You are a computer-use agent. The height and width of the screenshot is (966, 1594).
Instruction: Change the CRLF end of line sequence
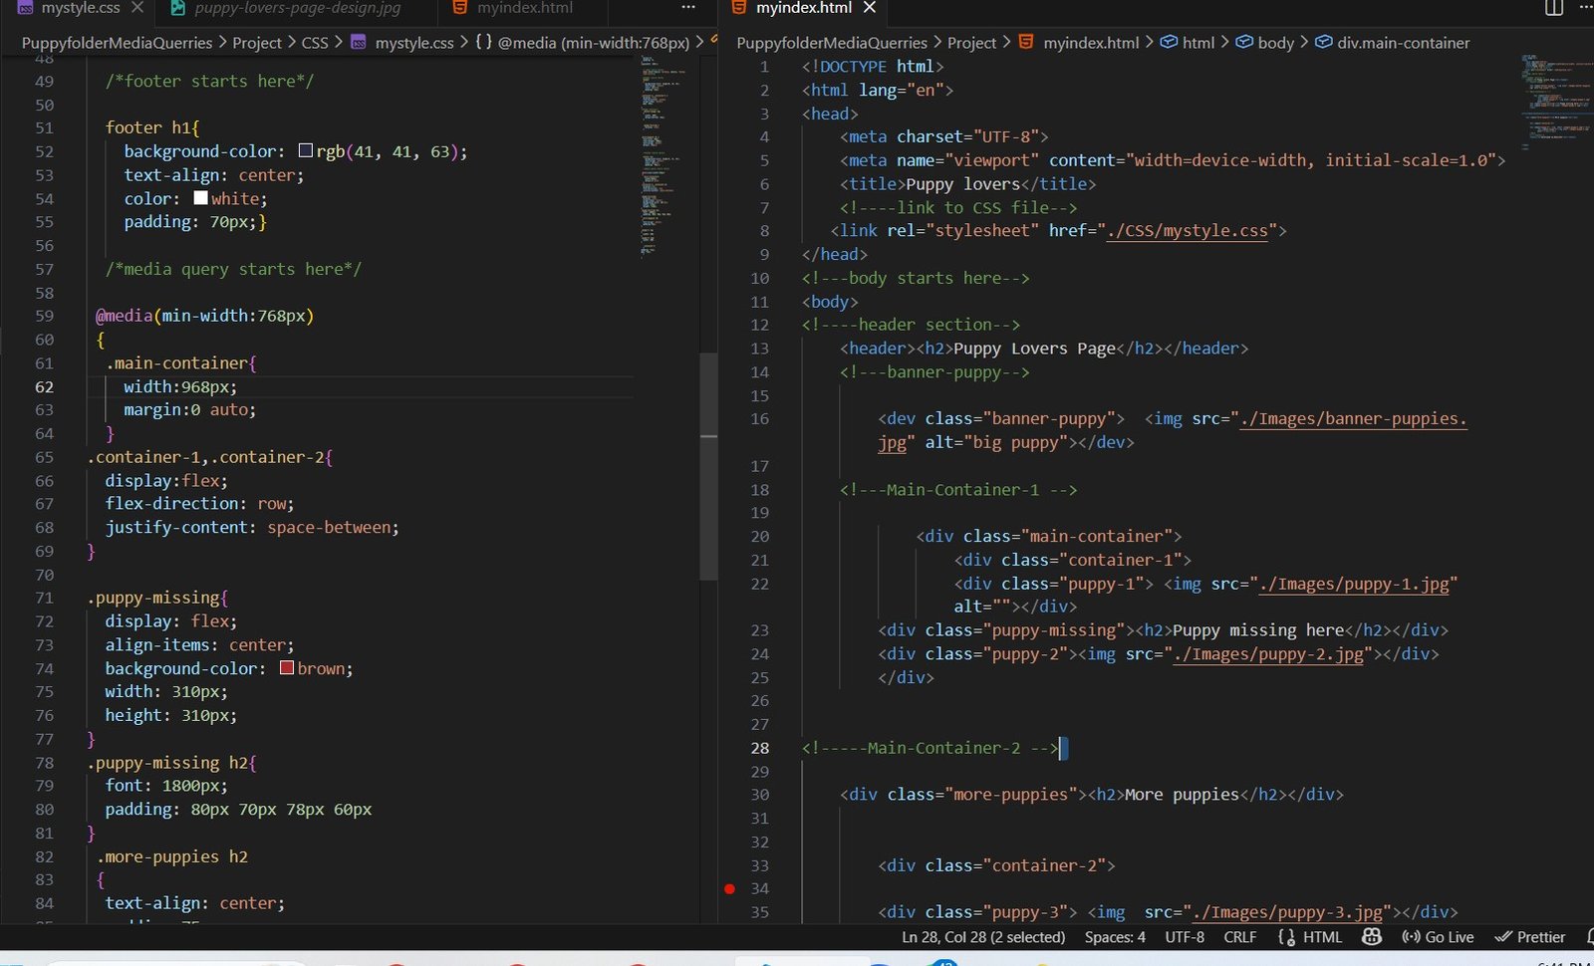1240,937
